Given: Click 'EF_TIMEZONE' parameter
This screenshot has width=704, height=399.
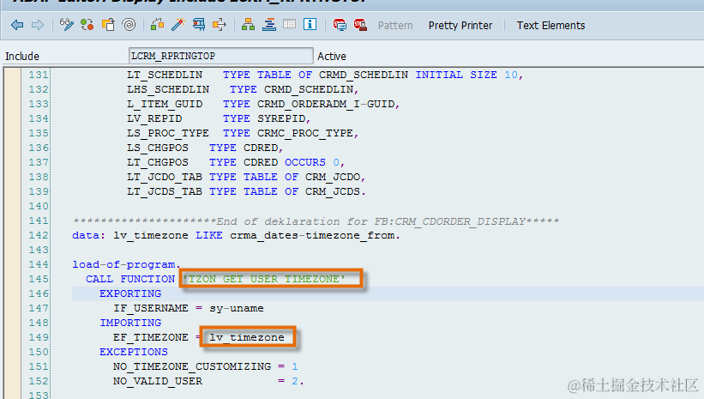Looking at the screenshot, I should (x=150, y=337).
